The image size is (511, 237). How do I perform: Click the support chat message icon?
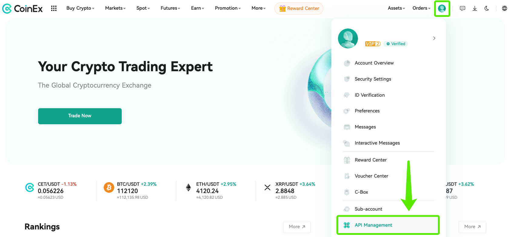coord(463,8)
